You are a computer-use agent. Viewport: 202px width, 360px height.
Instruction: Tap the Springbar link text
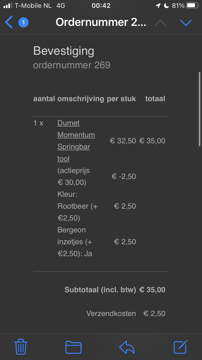74,147
